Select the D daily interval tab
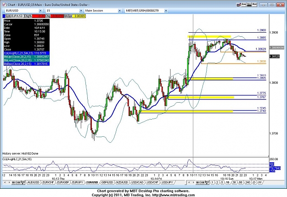287x197 pixels. point(254,183)
